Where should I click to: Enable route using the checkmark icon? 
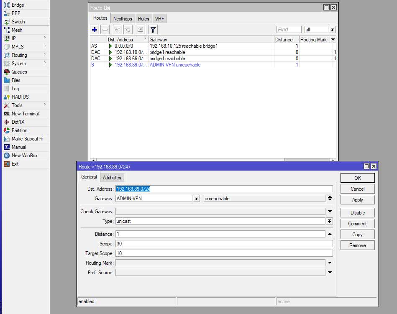click(118, 30)
